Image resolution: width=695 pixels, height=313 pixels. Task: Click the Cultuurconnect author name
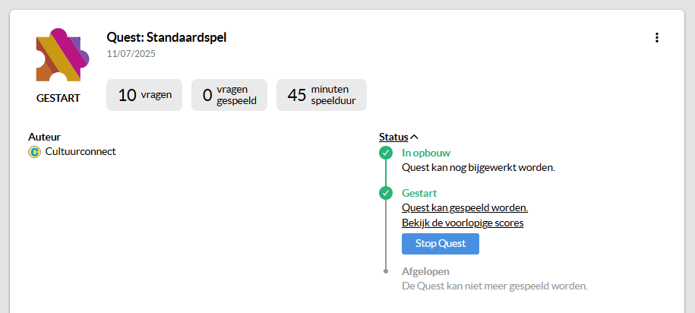[x=81, y=151]
